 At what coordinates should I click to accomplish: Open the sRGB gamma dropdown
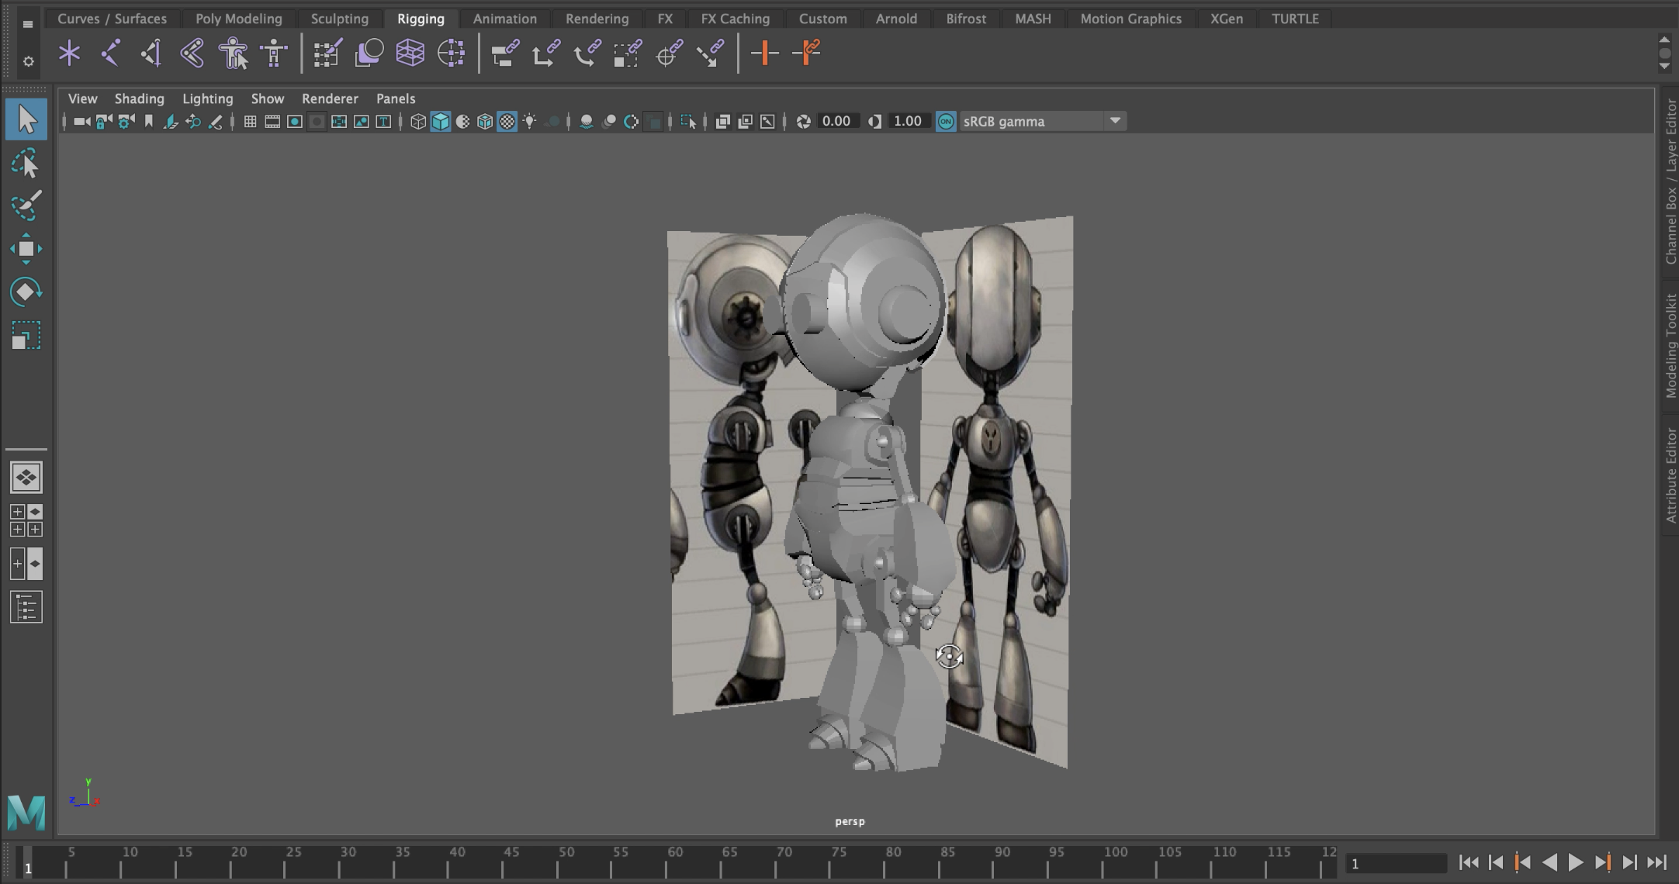(1115, 121)
